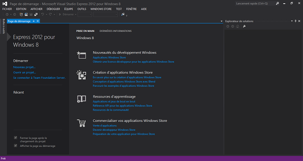Viewport: 303px width, 161px height.
Task: Open the toolbar options overflow arrow
Action: [x=127, y=15]
